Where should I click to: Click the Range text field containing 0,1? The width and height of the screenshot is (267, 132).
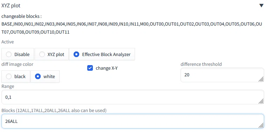133,97
